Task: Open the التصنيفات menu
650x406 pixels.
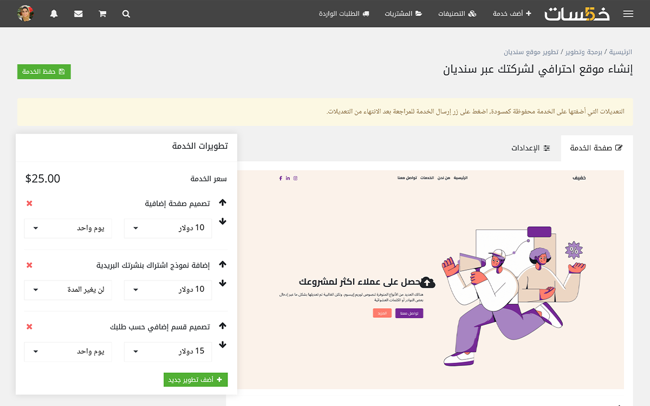Action: tap(457, 14)
